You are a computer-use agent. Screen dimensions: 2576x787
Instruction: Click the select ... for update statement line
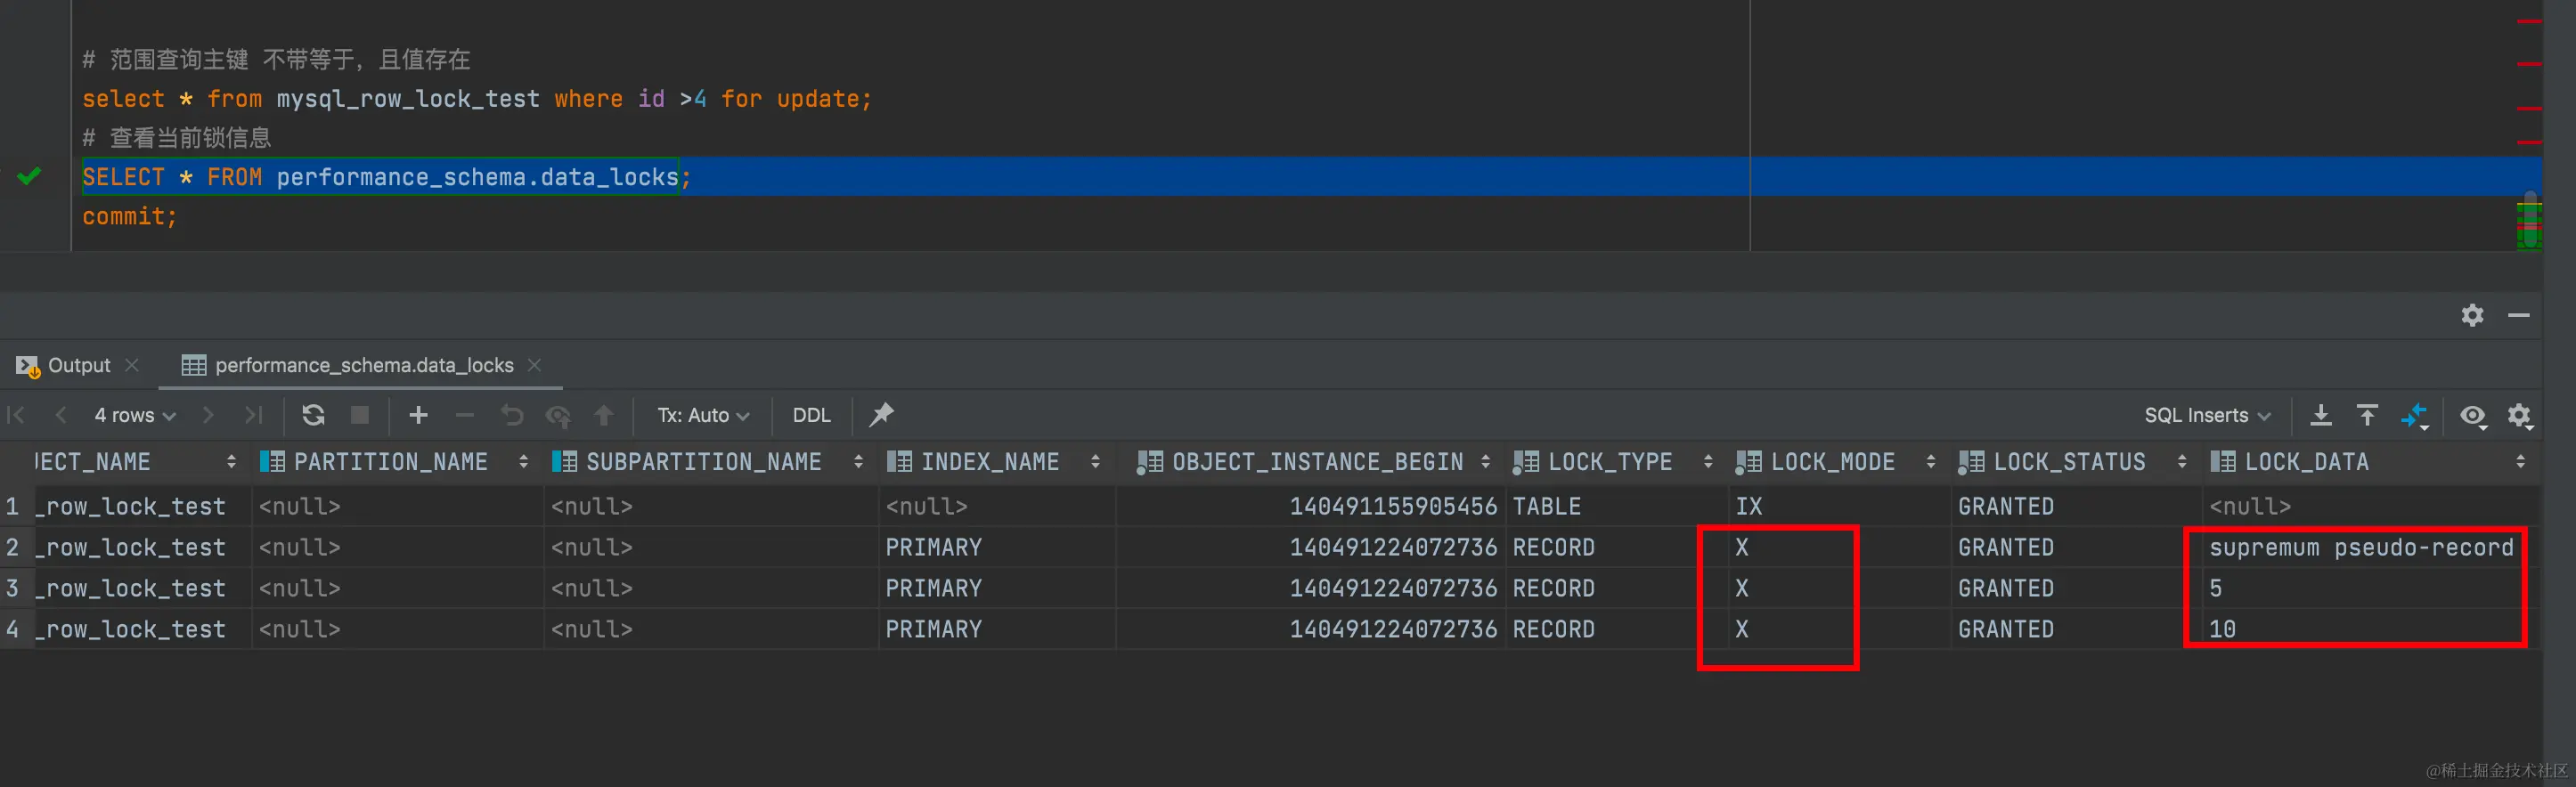point(477,99)
